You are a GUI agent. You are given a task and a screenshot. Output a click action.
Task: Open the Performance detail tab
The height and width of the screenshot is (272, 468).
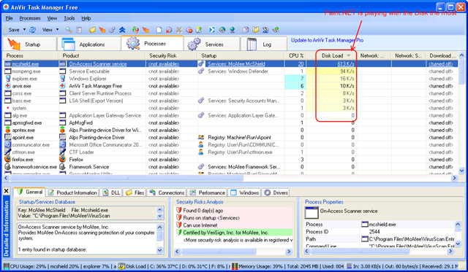click(x=208, y=193)
